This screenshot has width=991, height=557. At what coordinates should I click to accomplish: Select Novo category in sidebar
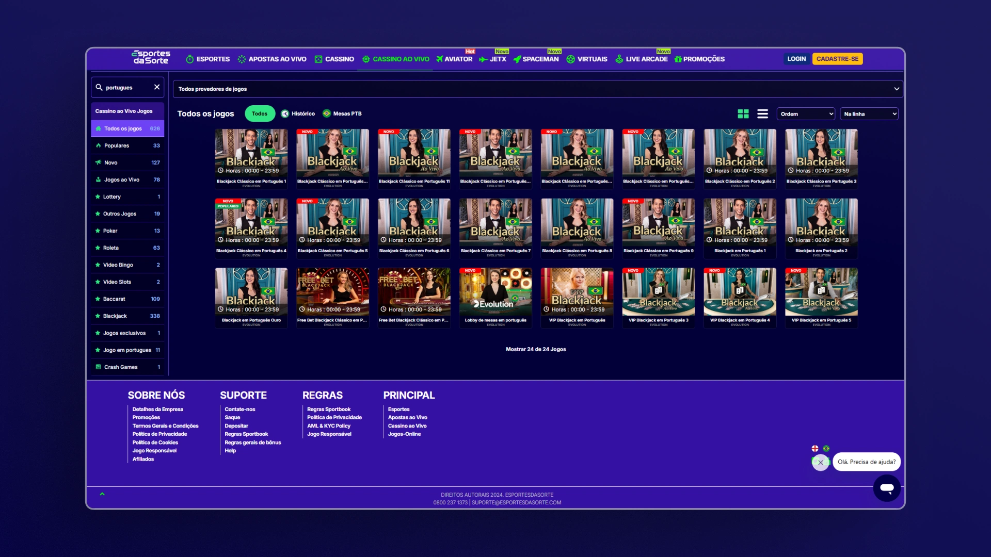[127, 162]
